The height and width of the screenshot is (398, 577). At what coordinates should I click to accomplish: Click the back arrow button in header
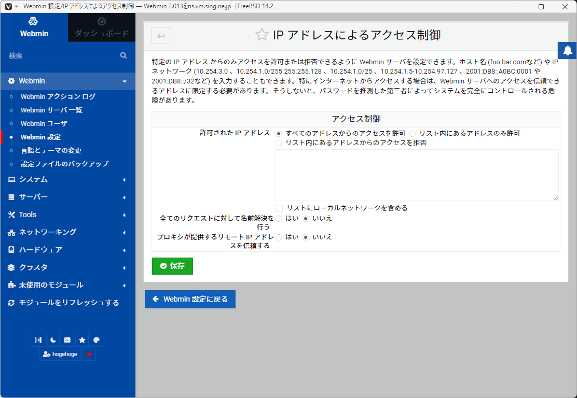tap(161, 36)
